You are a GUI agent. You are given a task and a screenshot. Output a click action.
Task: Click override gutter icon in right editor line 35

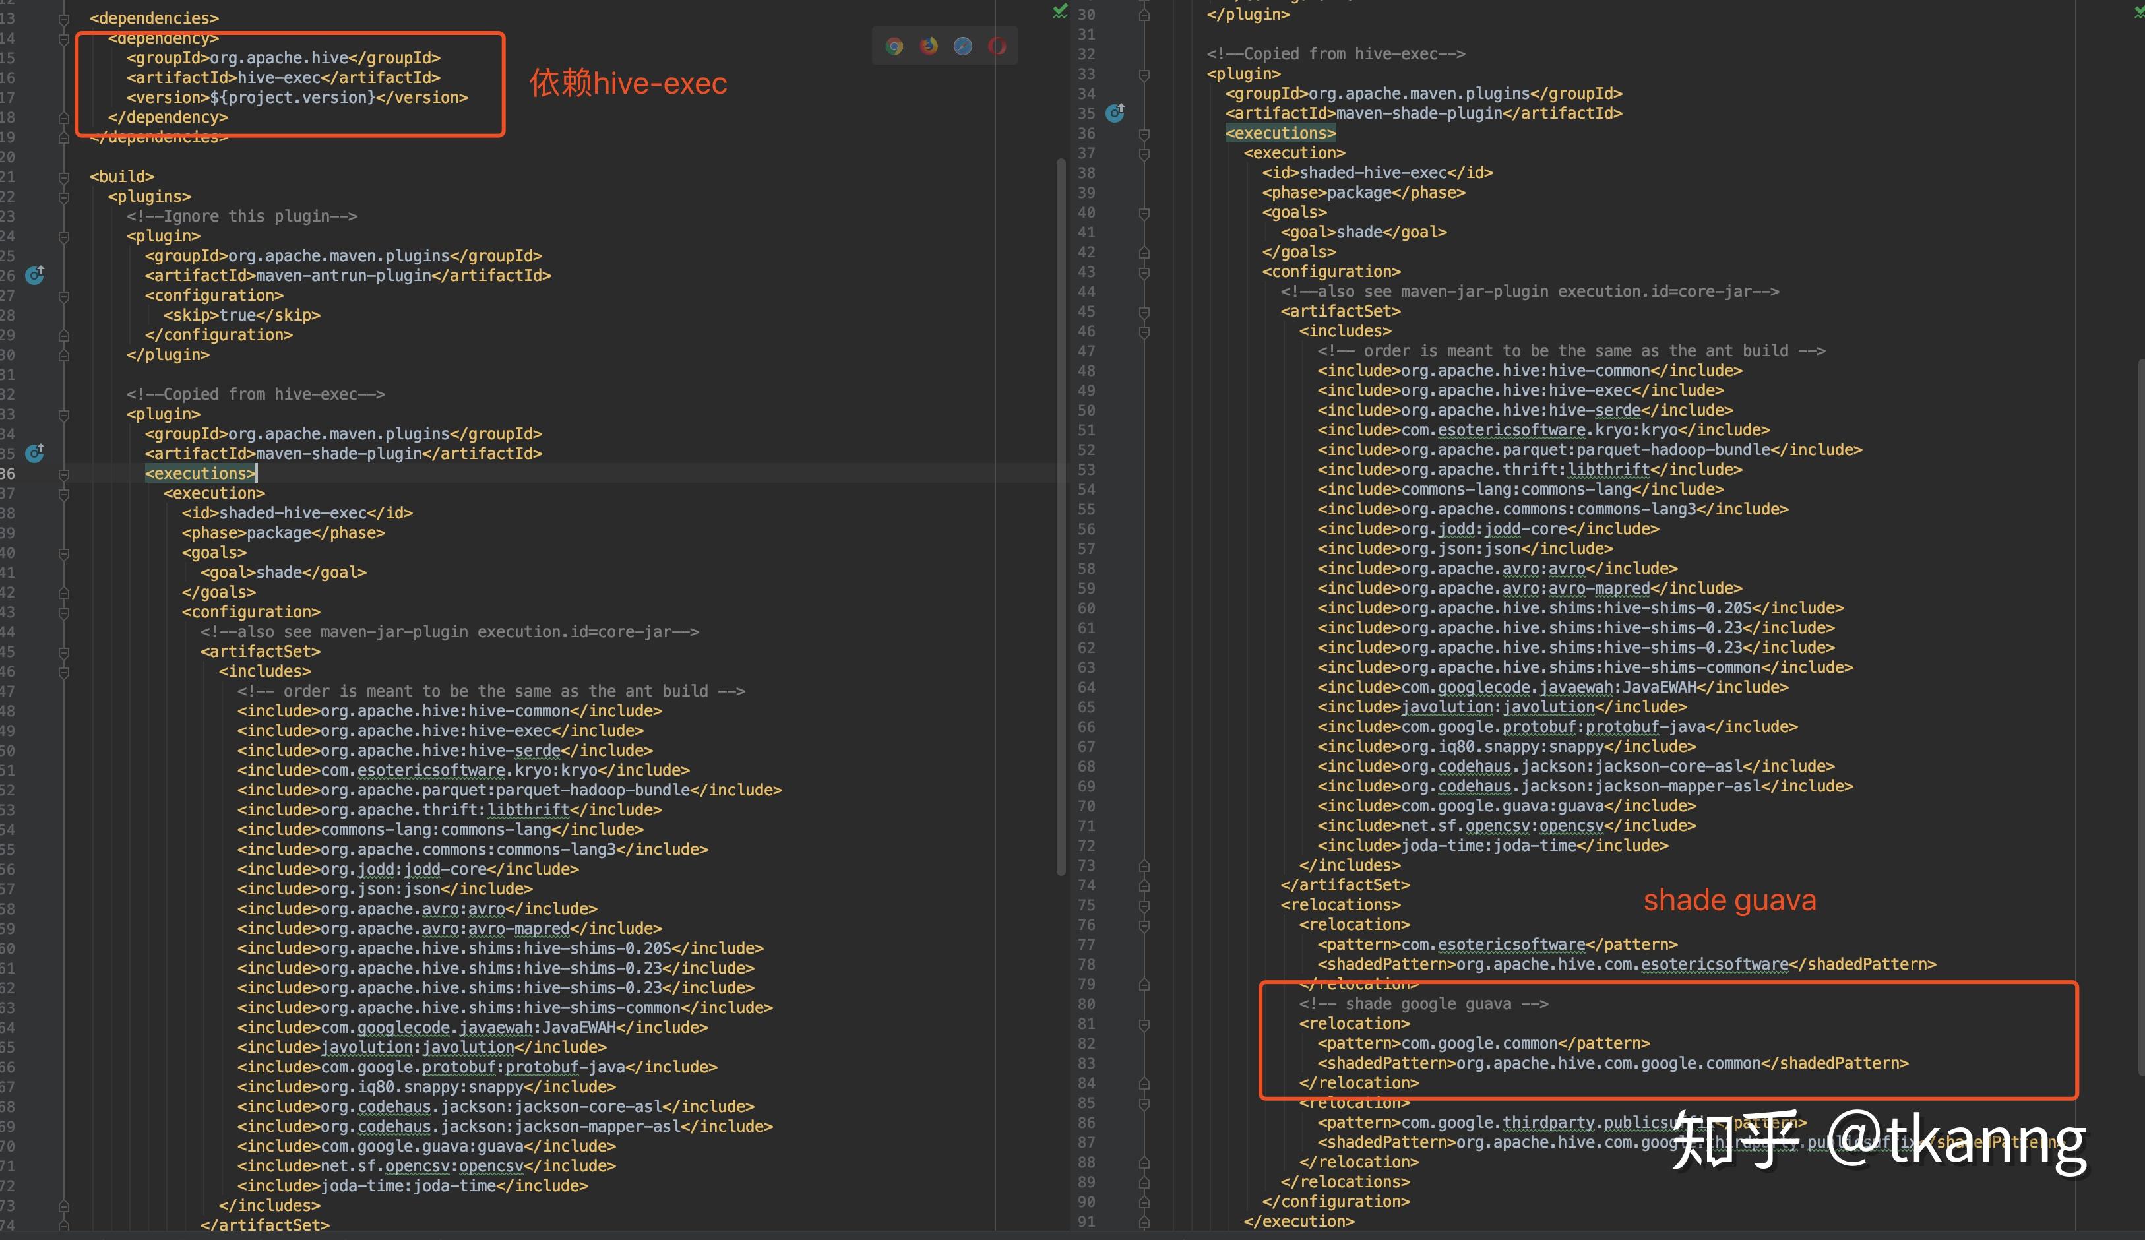pyautogui.click(x=1115, y=112)
